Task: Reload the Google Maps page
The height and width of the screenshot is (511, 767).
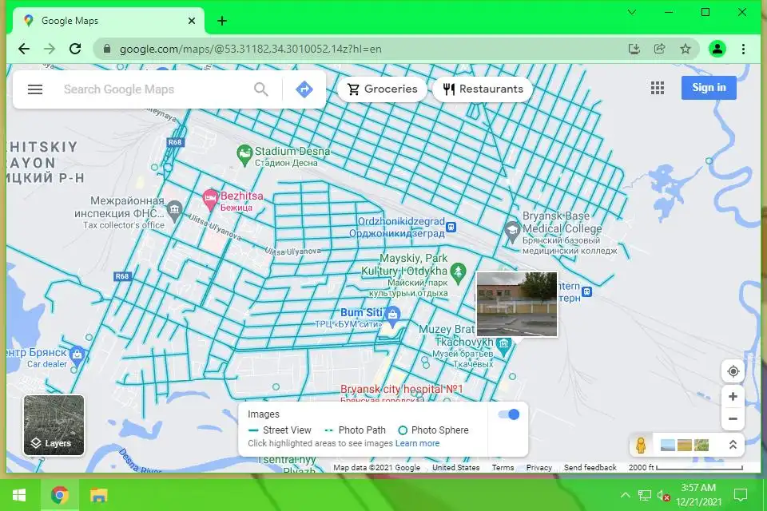Action: point(75,49)
